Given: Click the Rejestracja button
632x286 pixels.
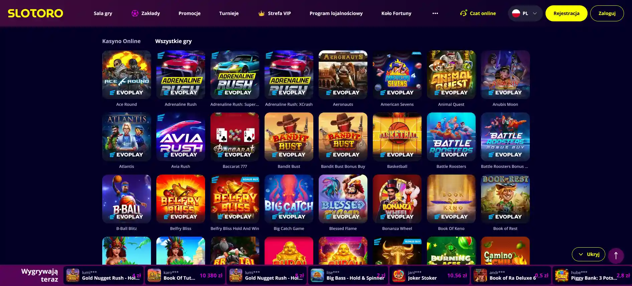Looking at the screenshot, I should point(566,13).
